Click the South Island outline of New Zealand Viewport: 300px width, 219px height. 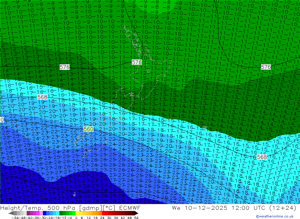[120, 99]
